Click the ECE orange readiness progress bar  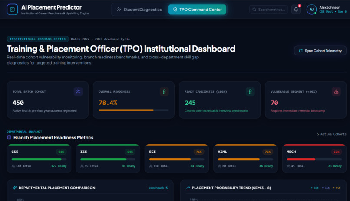tap(177, 159)
